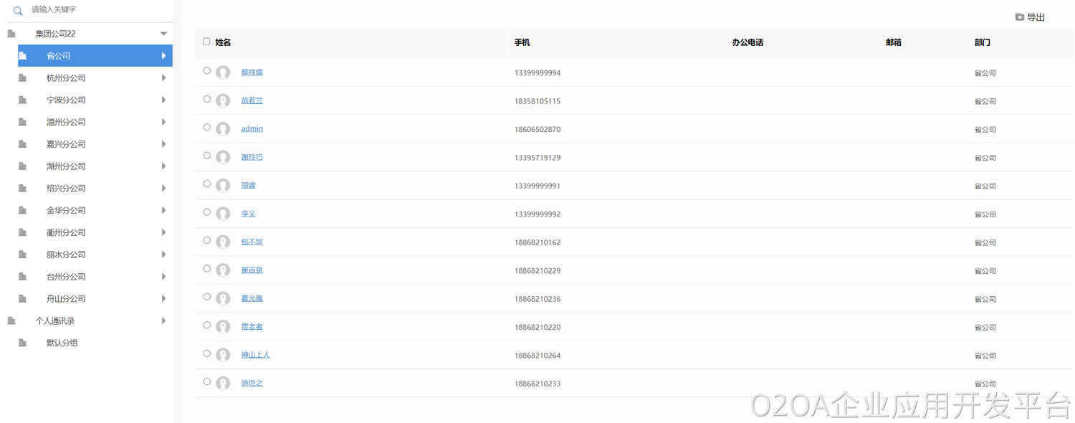Collapse the 集团公司22 tree node arrow
1075x423 pixels.
pos(163,34)
